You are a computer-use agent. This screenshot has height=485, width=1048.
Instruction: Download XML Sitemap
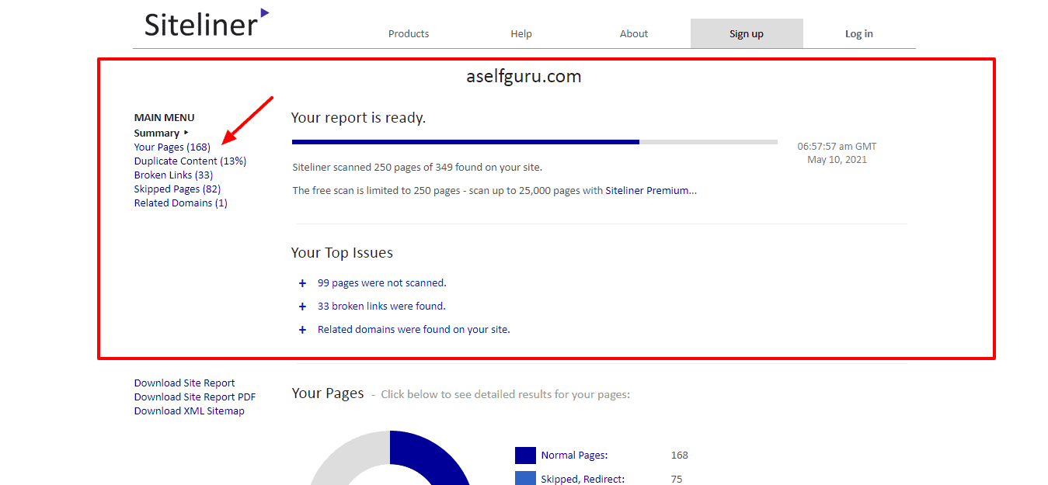click(189, 411)
